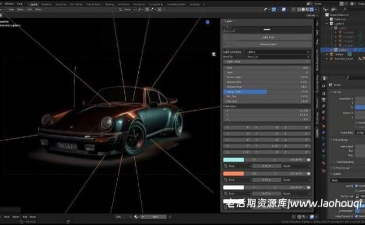Toggle the Image Sequence overwrite checkbox

click(x=356, y=216)
